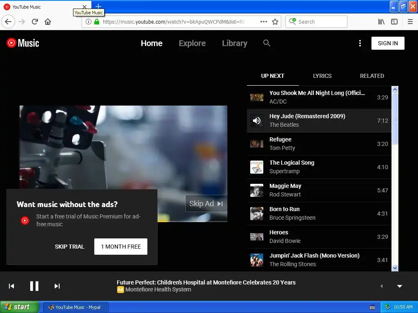Click the SIGN IN button
418x313 pixels.
(x=388, y=43)
